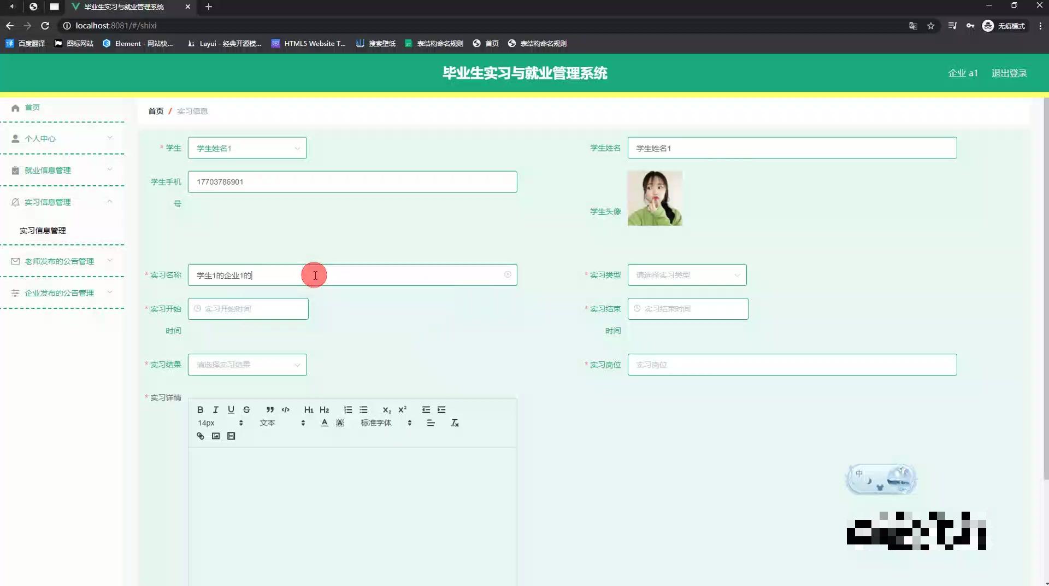Image resolution: width=1049 pixels, height=586 pixels.
Task: Apply subscript formatting
Action: (x=387, y=409)
